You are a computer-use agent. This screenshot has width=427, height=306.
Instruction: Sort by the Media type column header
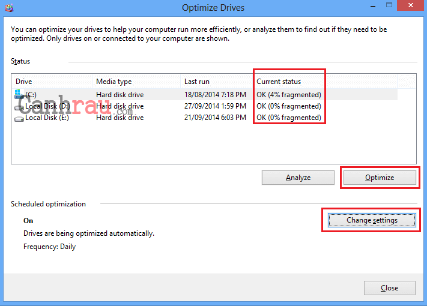click(x=136, y=82)
